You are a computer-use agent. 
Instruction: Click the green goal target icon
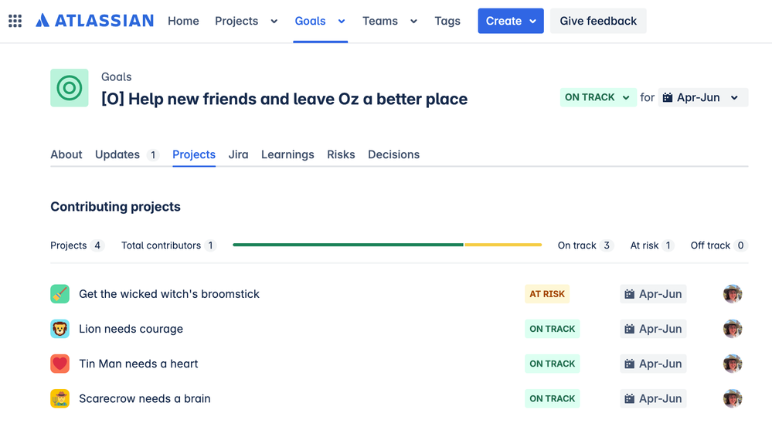(70, 88)
